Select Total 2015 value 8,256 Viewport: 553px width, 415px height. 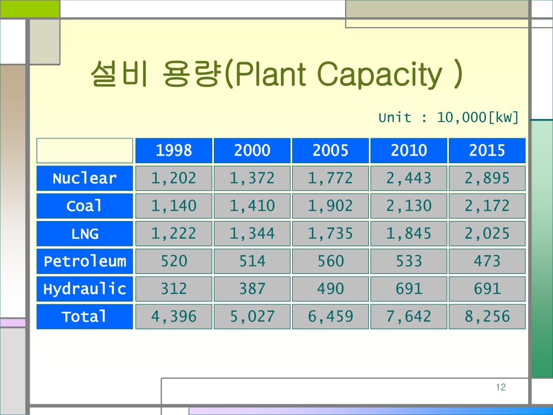pyautogui.click(x=487, y=317)
